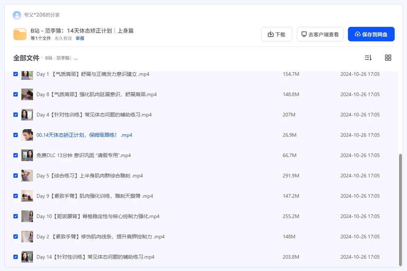Screen dimensions: 407x271
Task: Go to 全部文件 breadcrumb
Action: 26,58
